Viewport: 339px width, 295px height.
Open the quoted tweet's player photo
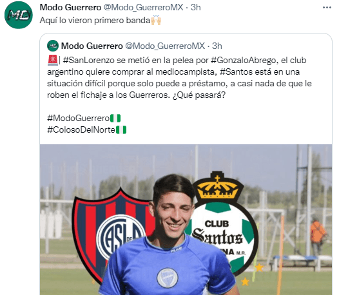(186, 220)
